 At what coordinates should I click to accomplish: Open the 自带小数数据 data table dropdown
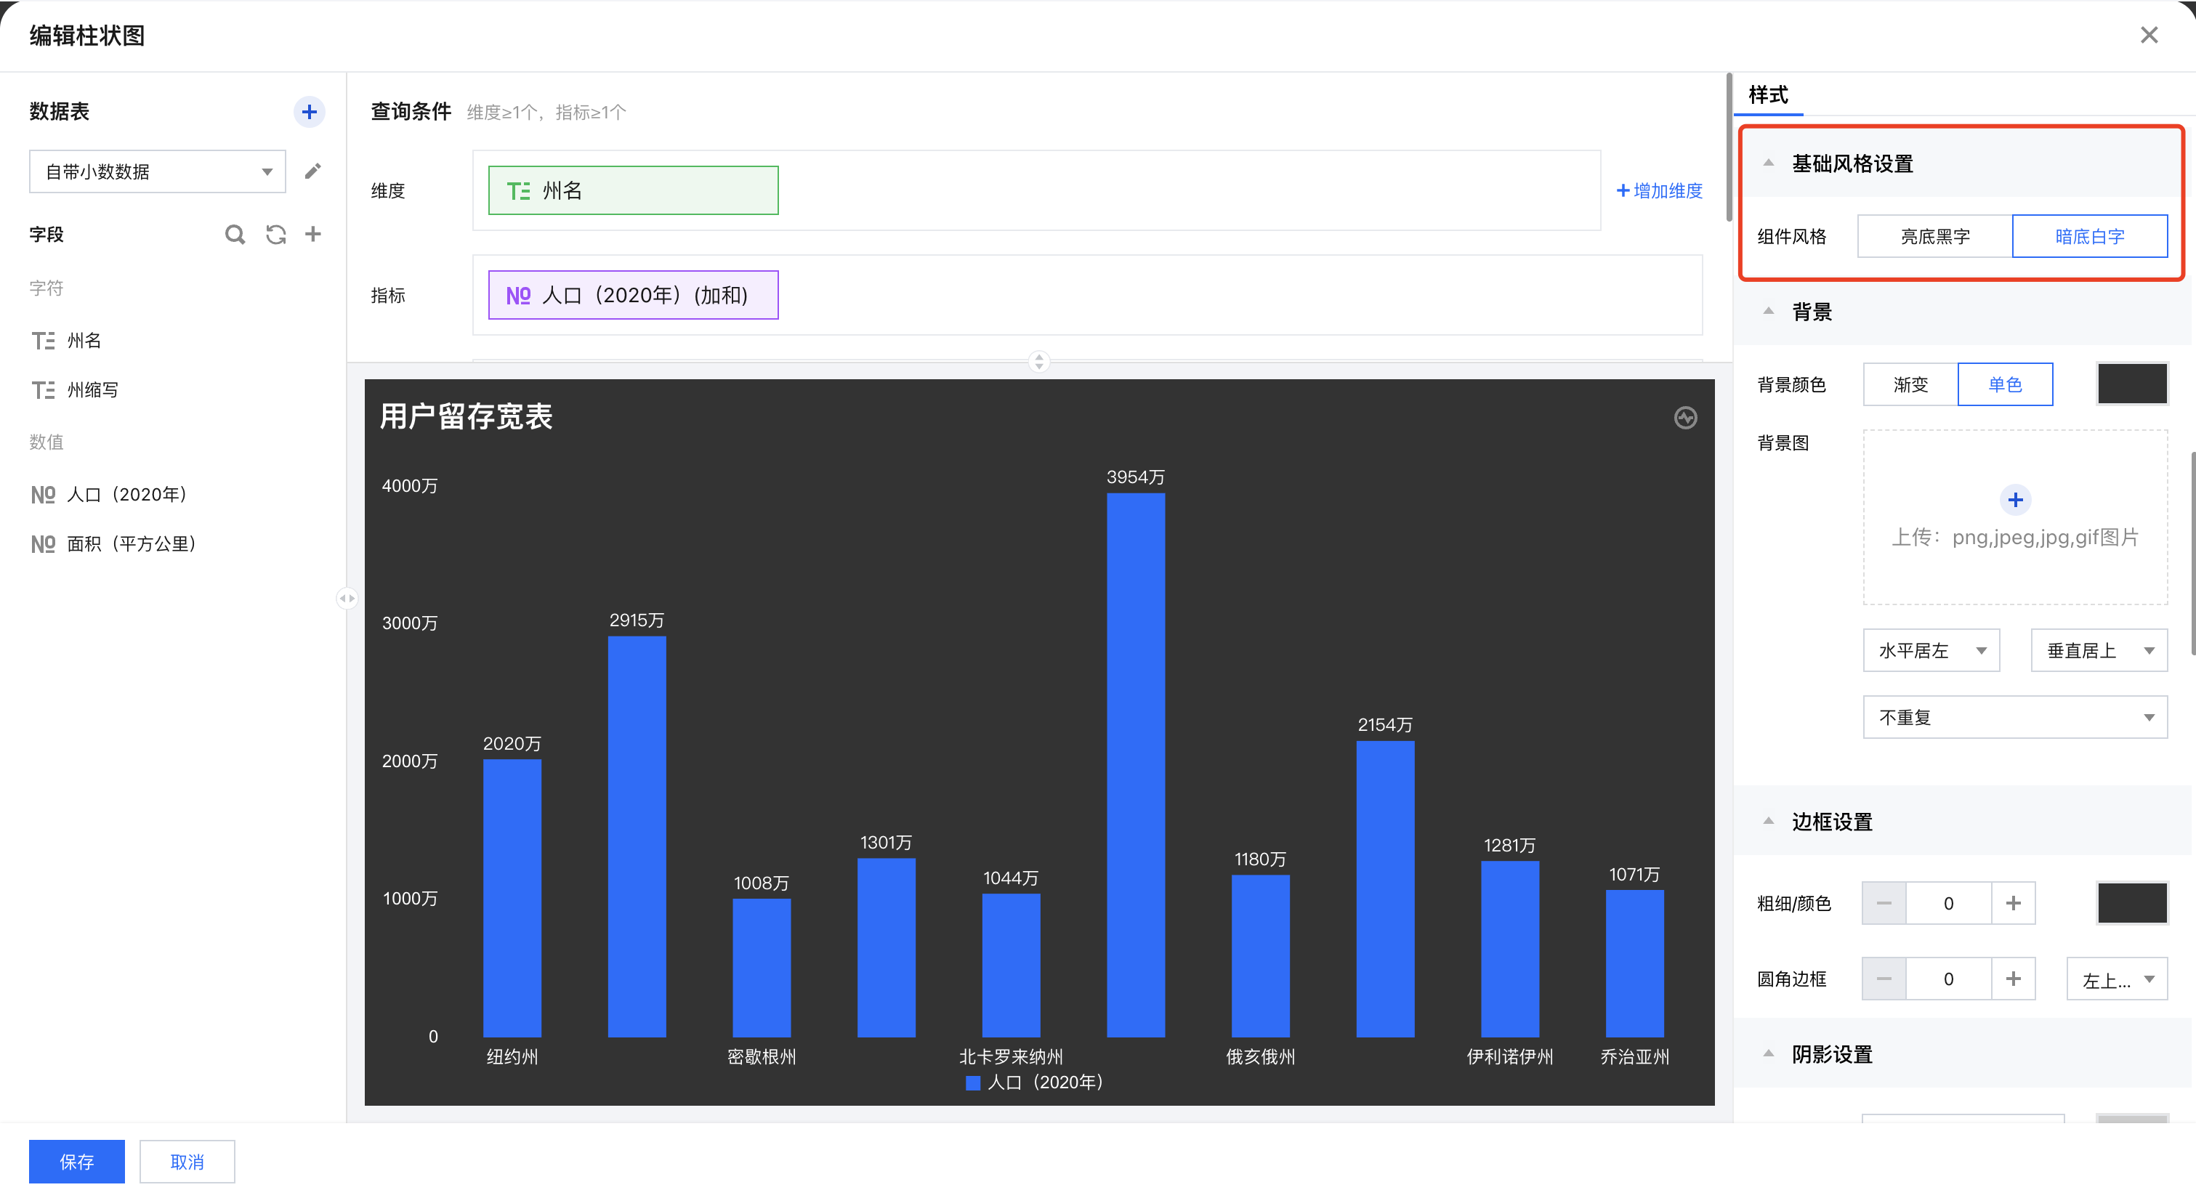coord(158,171)
